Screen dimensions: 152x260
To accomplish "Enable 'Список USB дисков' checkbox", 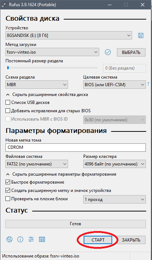I will [x=8, y=102].
